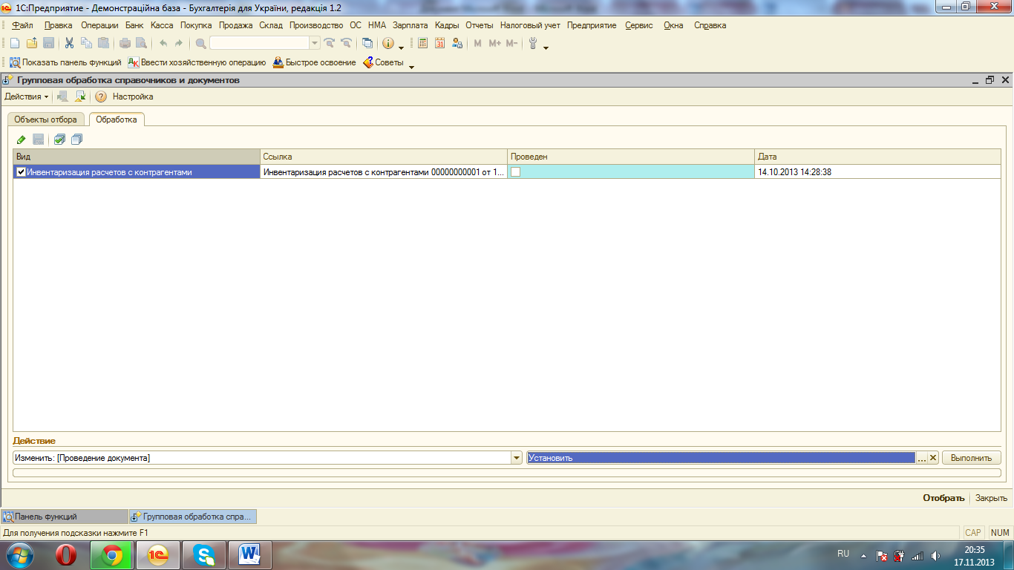Click the Find magnifier icon
This screenshot has width=1014, height=570.
click(200, 43)
